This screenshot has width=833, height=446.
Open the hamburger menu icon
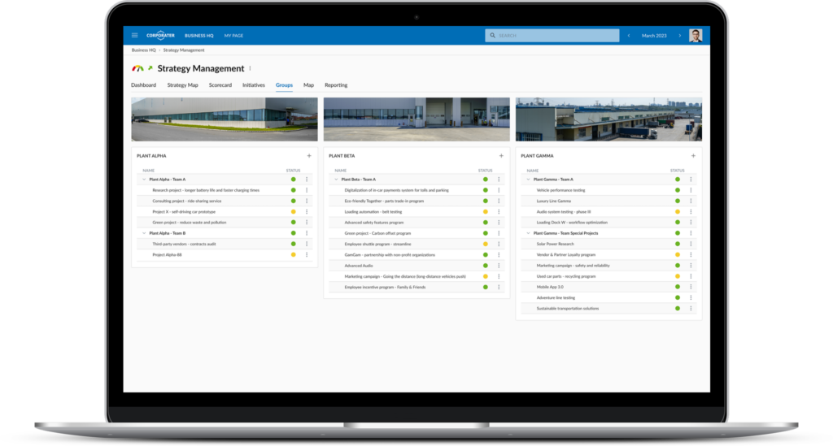[134, 36]
